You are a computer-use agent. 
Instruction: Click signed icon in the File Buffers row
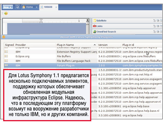click(6, 56)
